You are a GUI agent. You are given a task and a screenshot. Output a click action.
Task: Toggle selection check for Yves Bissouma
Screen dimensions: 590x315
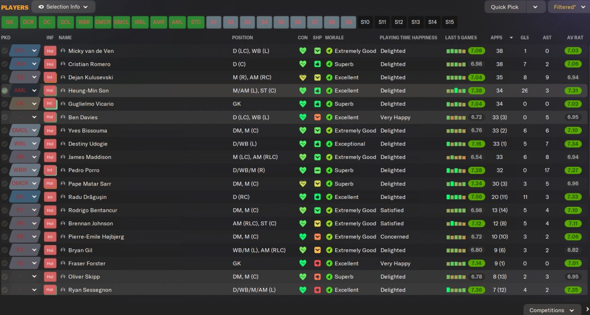pos(5,130)
